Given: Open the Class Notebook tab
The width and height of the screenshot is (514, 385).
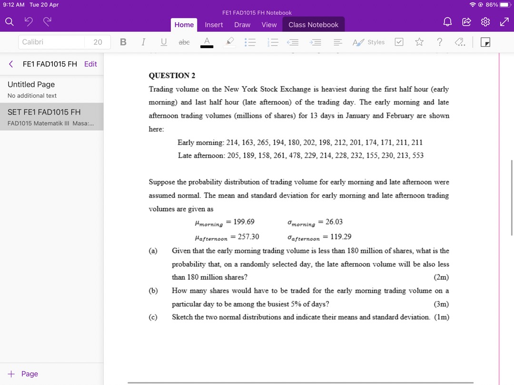Looking at the screenshot, I should [313, 25].
